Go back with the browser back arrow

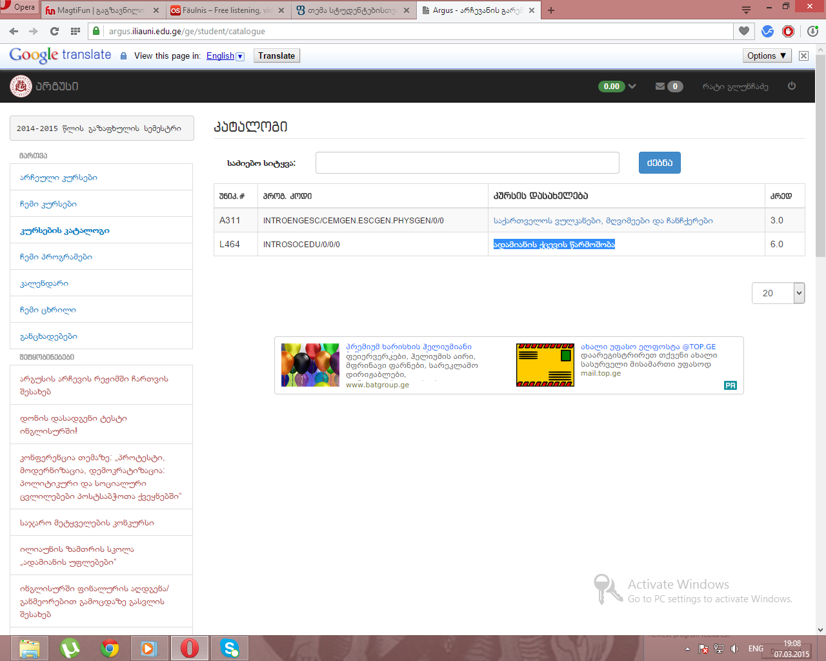coord(14,31)
